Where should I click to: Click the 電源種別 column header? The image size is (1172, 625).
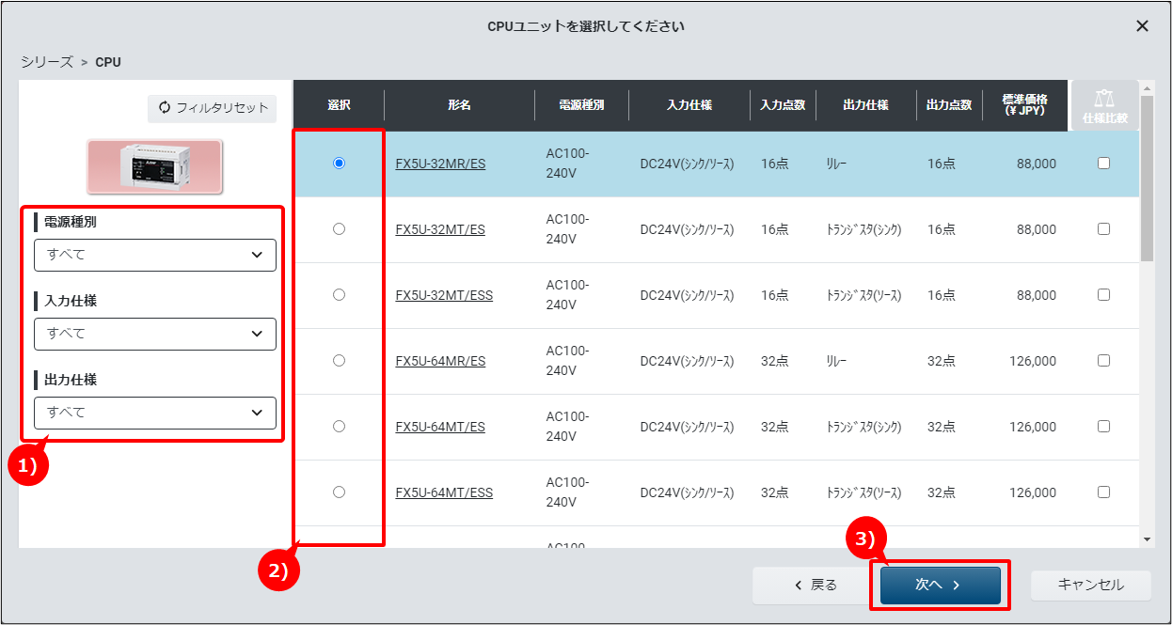click(x=581, y=105)
